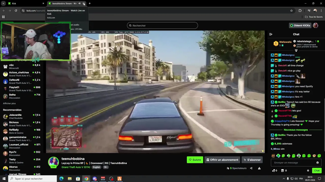The height and width of the screenshot is (182, 325).
Task: Click the Suivre follow button
Action: [195, 160]
